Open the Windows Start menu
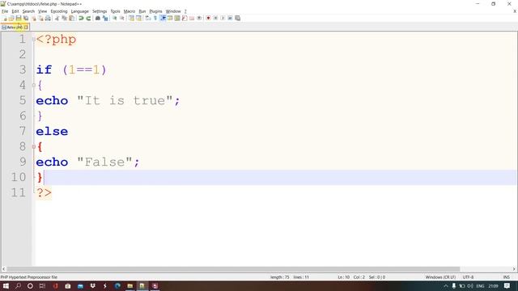The width and height of the screenshot is (518, 291). pos(6,285)
